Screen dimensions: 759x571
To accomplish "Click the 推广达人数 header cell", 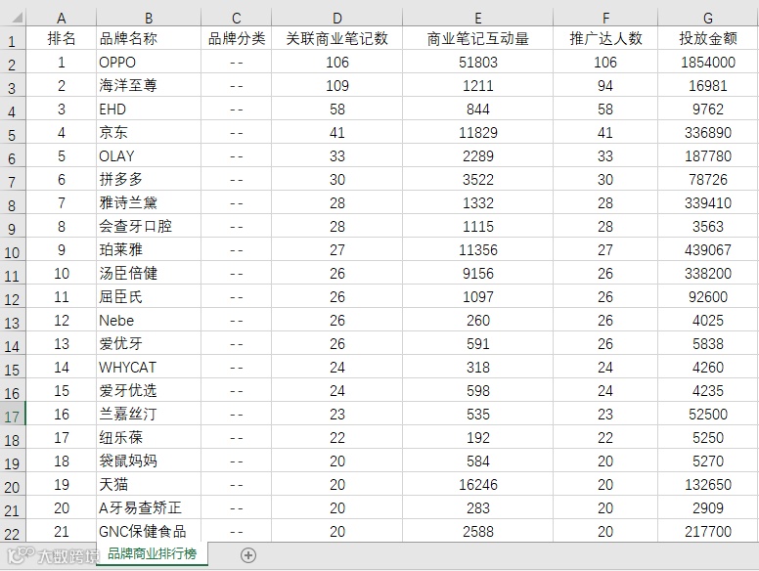I will click(x=605, y=38).
